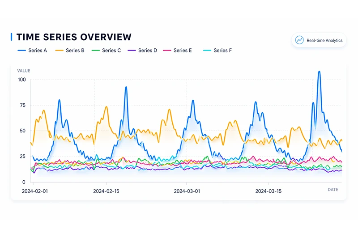Click the trend chart icon in the analytics badge
358x238 pixels.
click(x=299, y=40)
